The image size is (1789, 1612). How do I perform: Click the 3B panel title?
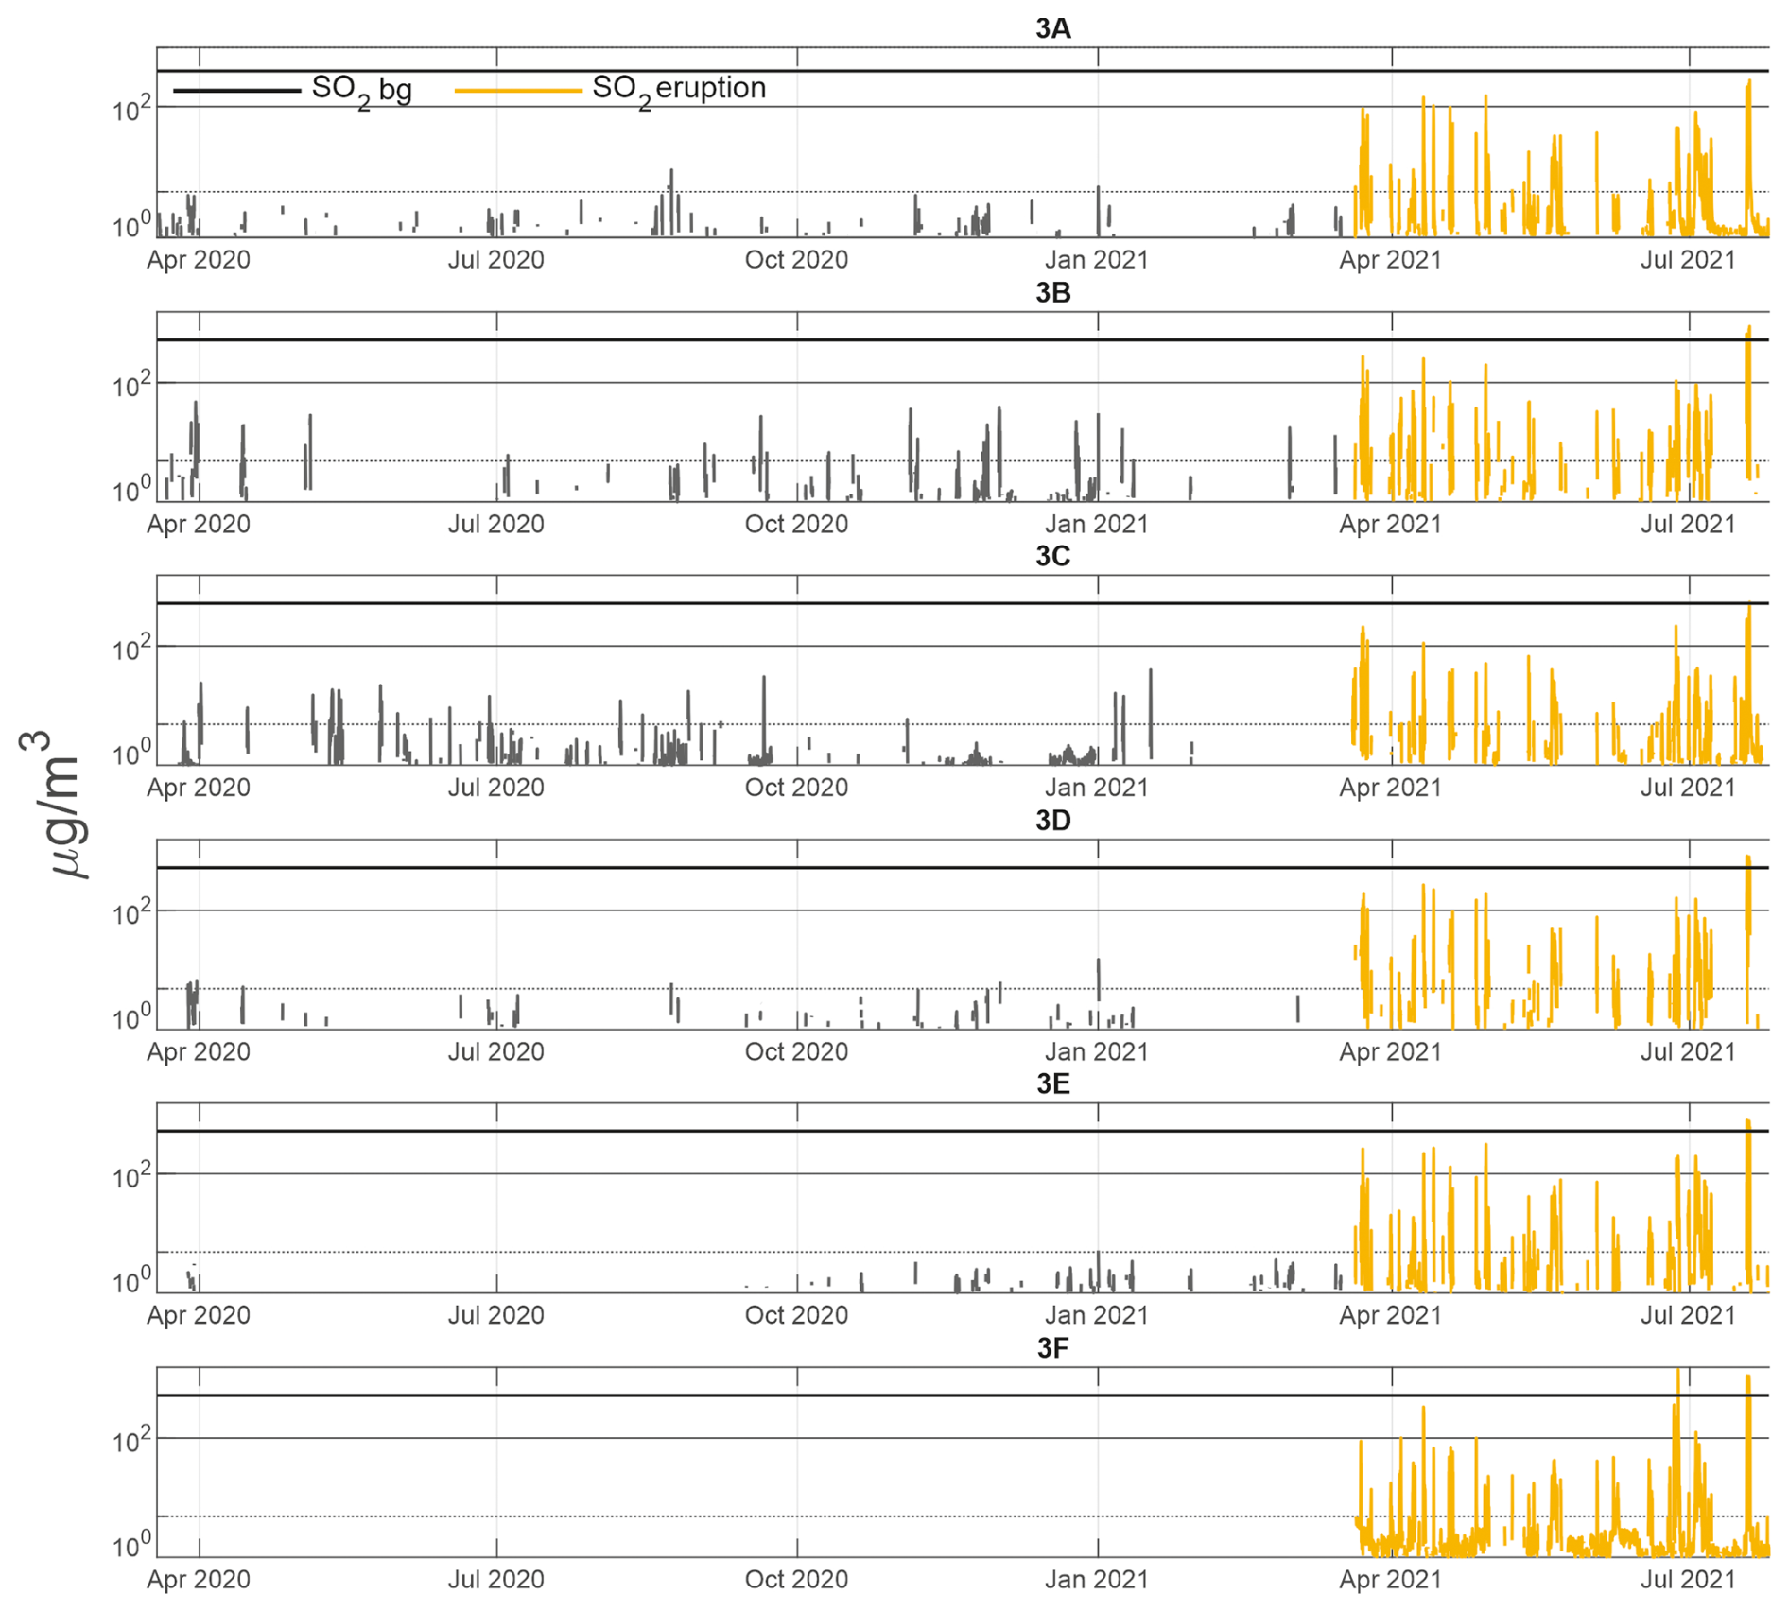click(1052, 293)
